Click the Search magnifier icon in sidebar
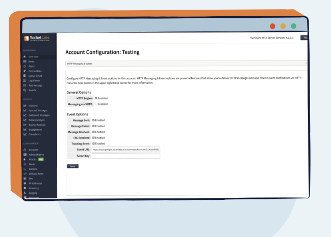The height and width of the screenshot is (237, 331). (x=24, y=90)
